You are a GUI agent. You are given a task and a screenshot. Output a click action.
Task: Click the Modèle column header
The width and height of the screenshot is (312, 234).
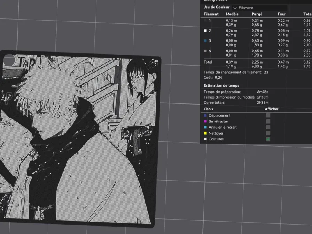(x=232, y=14)
